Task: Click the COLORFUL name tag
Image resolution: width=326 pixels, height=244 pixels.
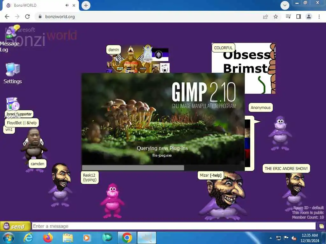Action: pyautogui.click(x=223, y=48)
